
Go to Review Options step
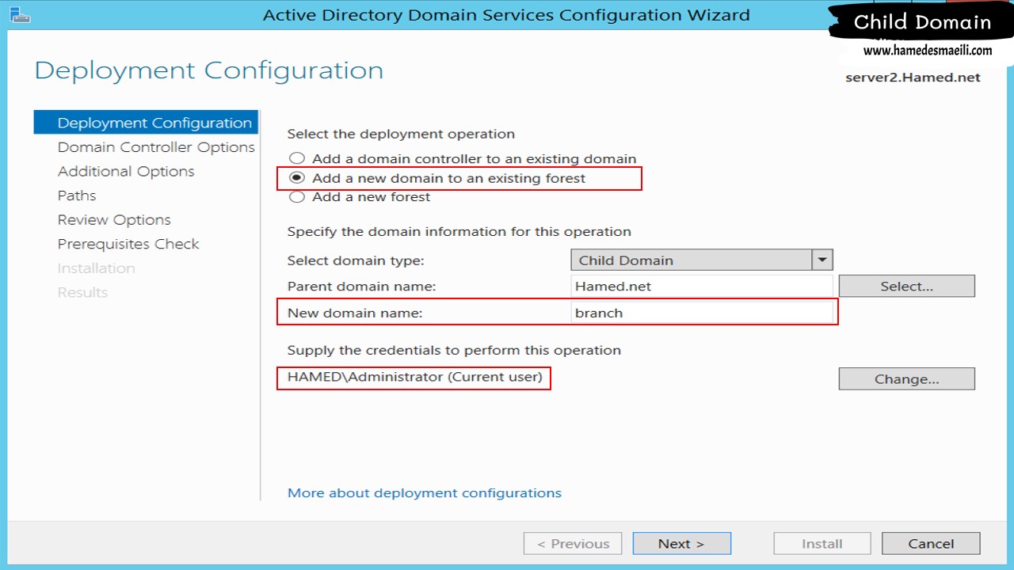point(114,220)
